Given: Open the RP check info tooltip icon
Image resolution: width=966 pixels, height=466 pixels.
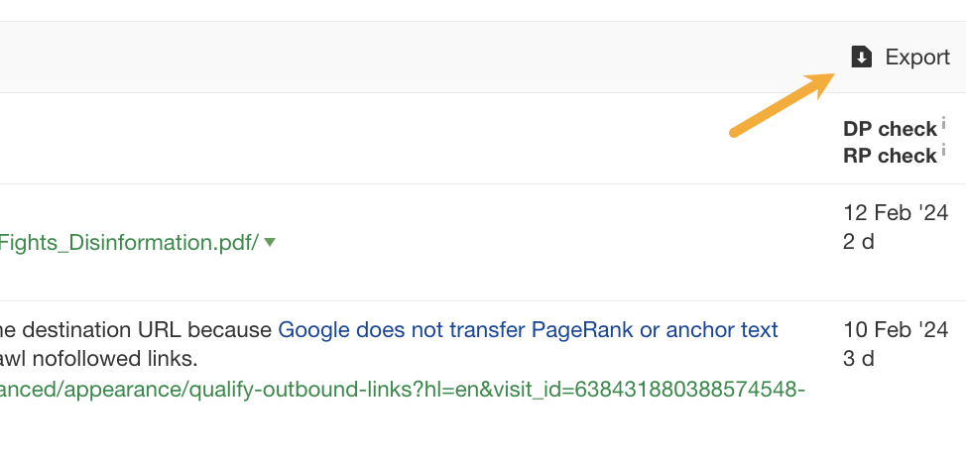Looking at the screenshot, I should click(943, 151).
